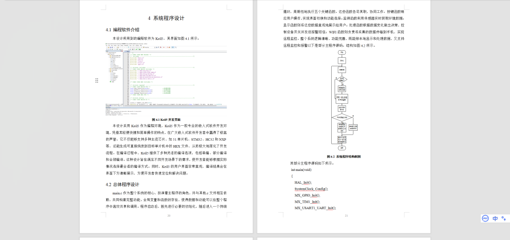Click the caption "图 4.1 Keil5 开发界面"

point(166,120)
